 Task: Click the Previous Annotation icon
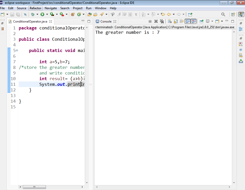pos(153,15)
